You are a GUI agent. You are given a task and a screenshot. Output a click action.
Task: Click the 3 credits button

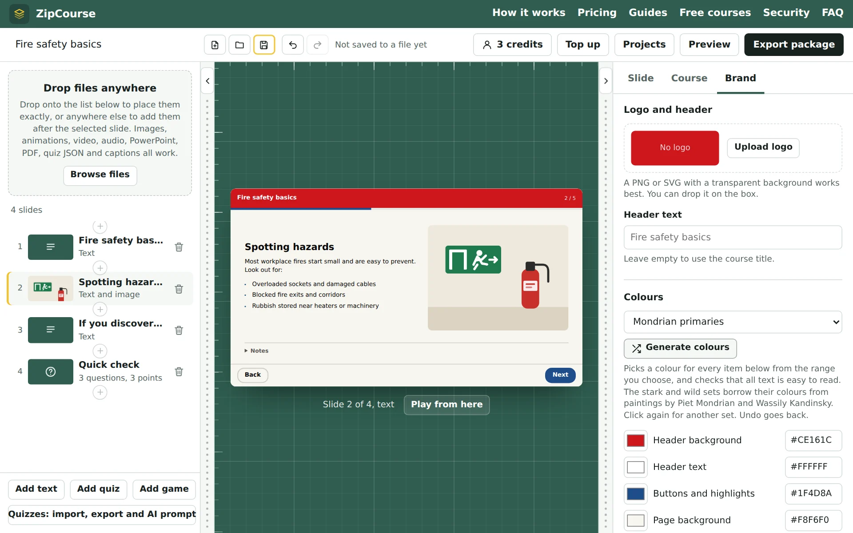[512, 45]
